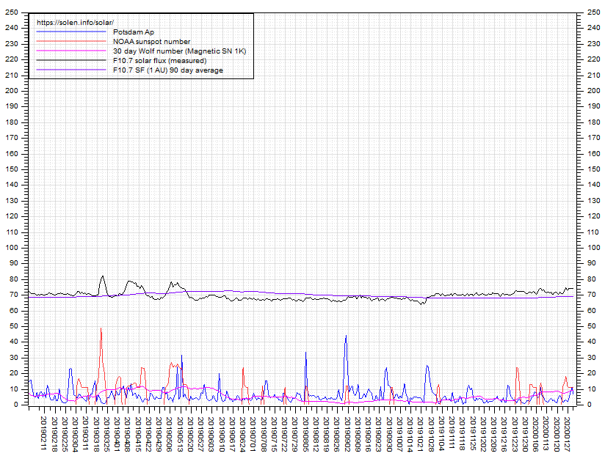
Task: Click the blue Ap peak near 20191028
Action: (427, 366)
